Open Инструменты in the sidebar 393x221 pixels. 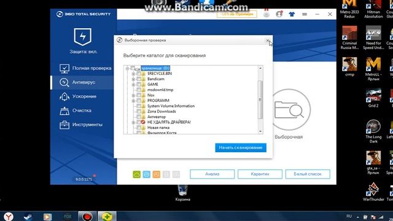(80, 125)
